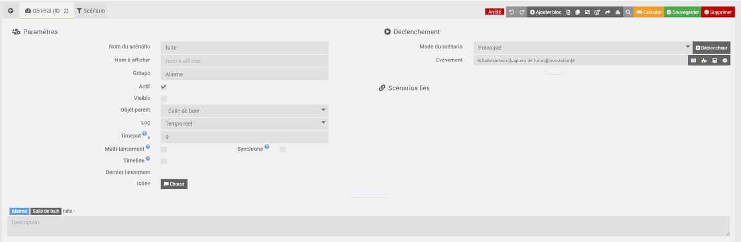Edit the Groupe field containing Alarme

(244, 74)
